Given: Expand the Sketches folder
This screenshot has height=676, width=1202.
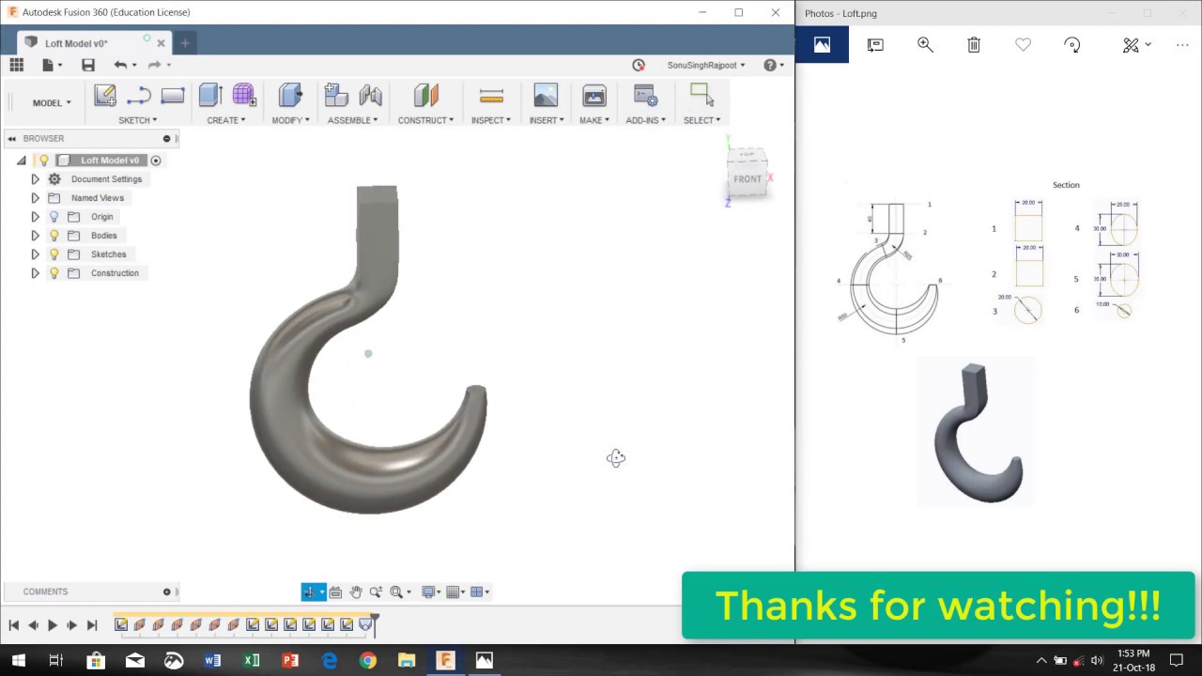Looking at the screenshot, I should (35, 254).
